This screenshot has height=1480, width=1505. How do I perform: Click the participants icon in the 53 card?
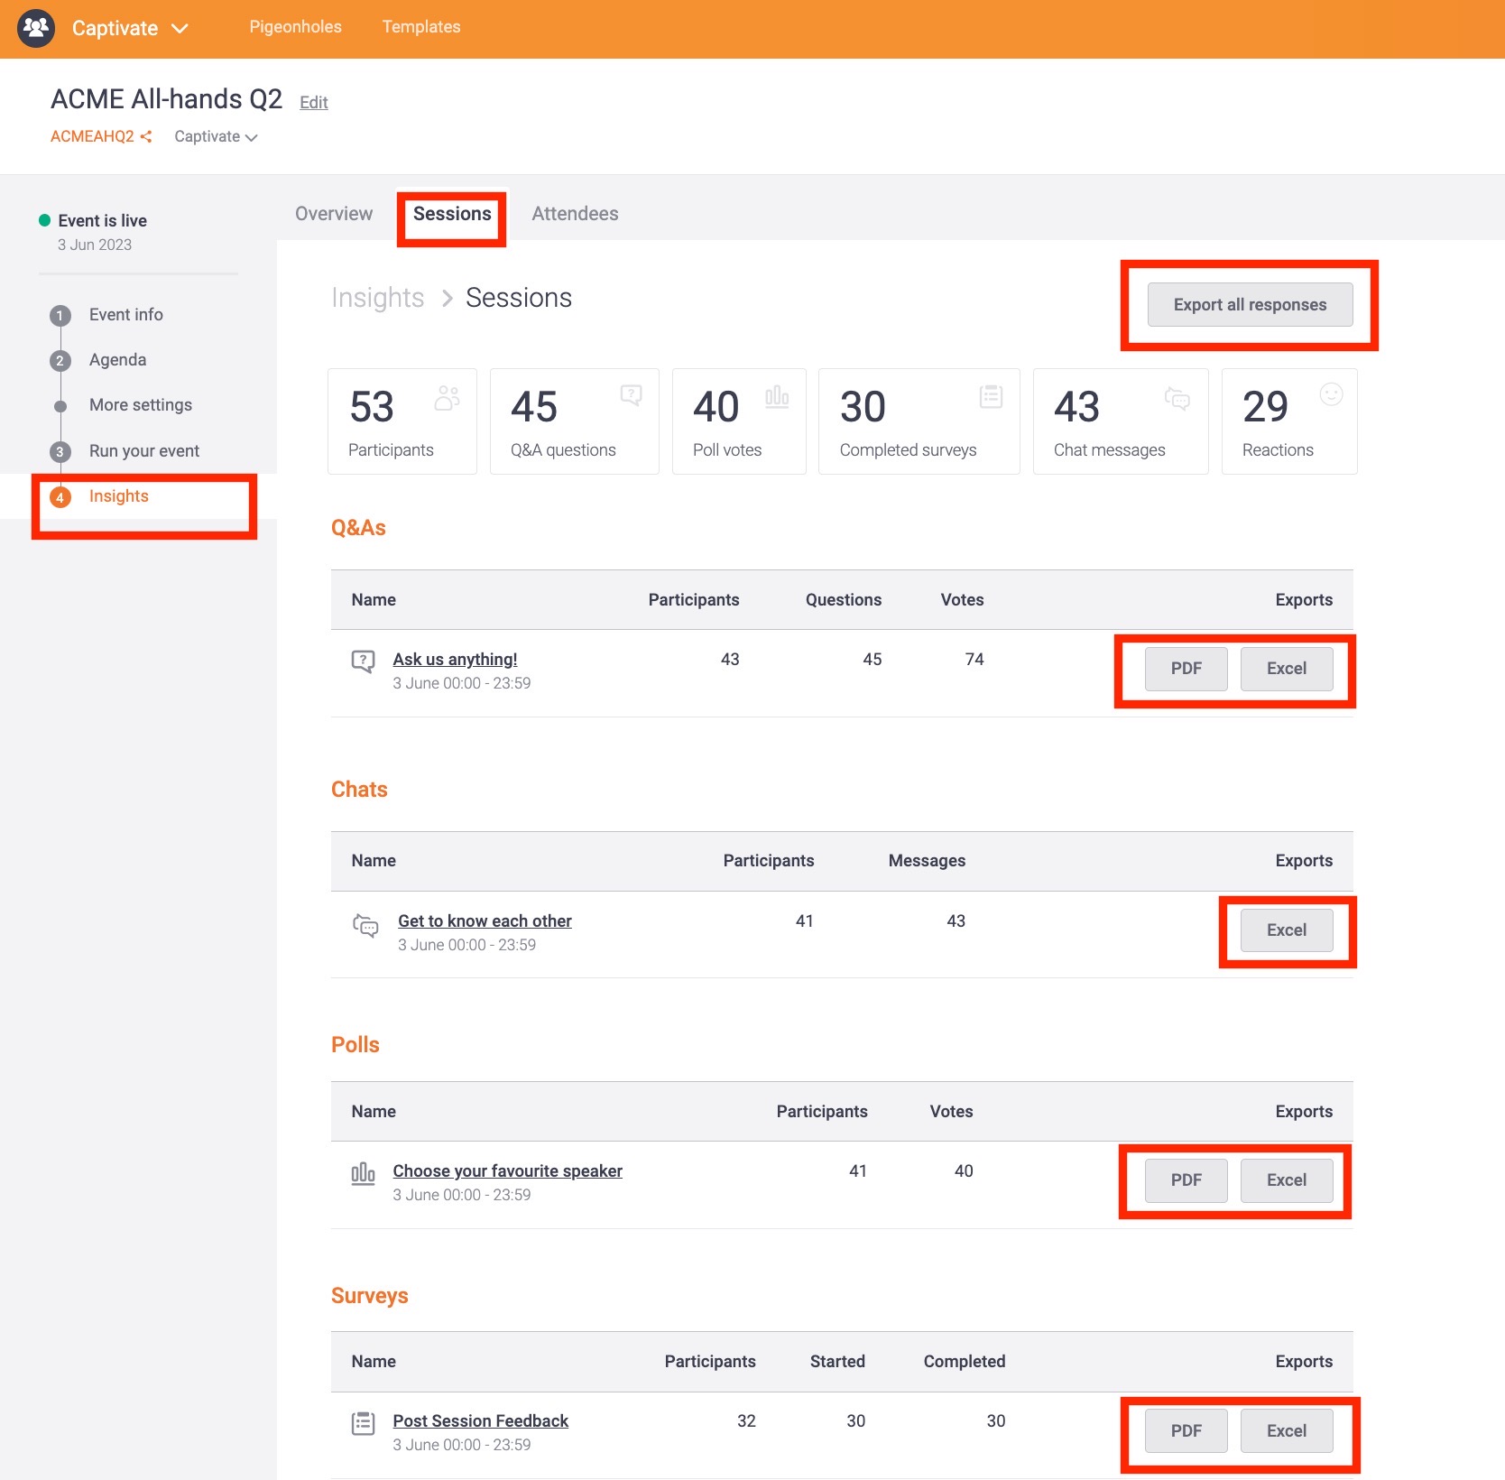pos(447,398)
